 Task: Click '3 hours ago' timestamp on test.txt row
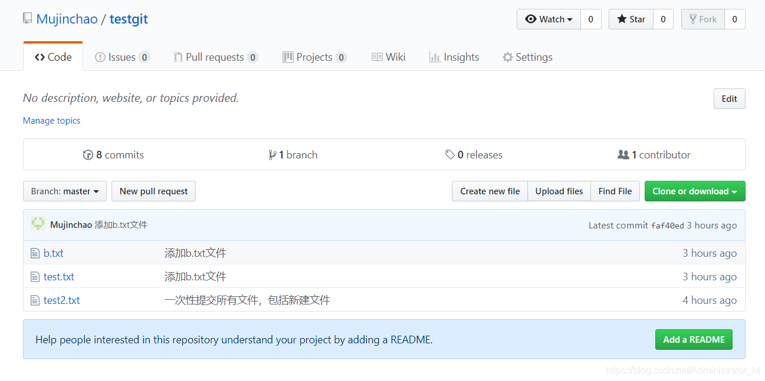[x=710, y=277]
